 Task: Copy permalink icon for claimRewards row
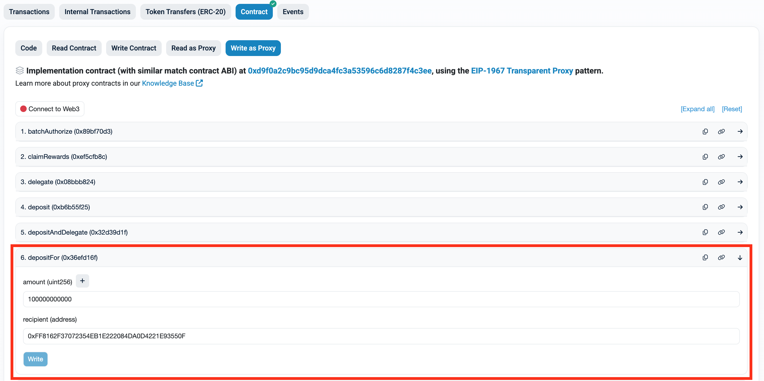pyautogui.click(x=721, y=157)
